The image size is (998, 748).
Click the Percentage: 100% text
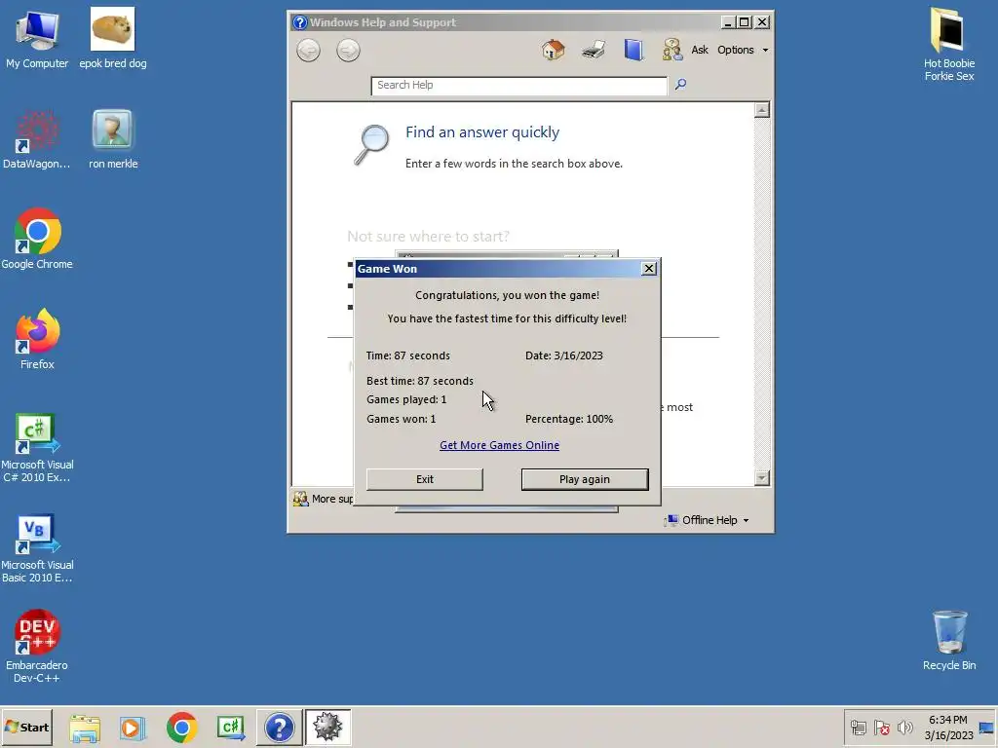pyautogui.click(x=569, y=419)
